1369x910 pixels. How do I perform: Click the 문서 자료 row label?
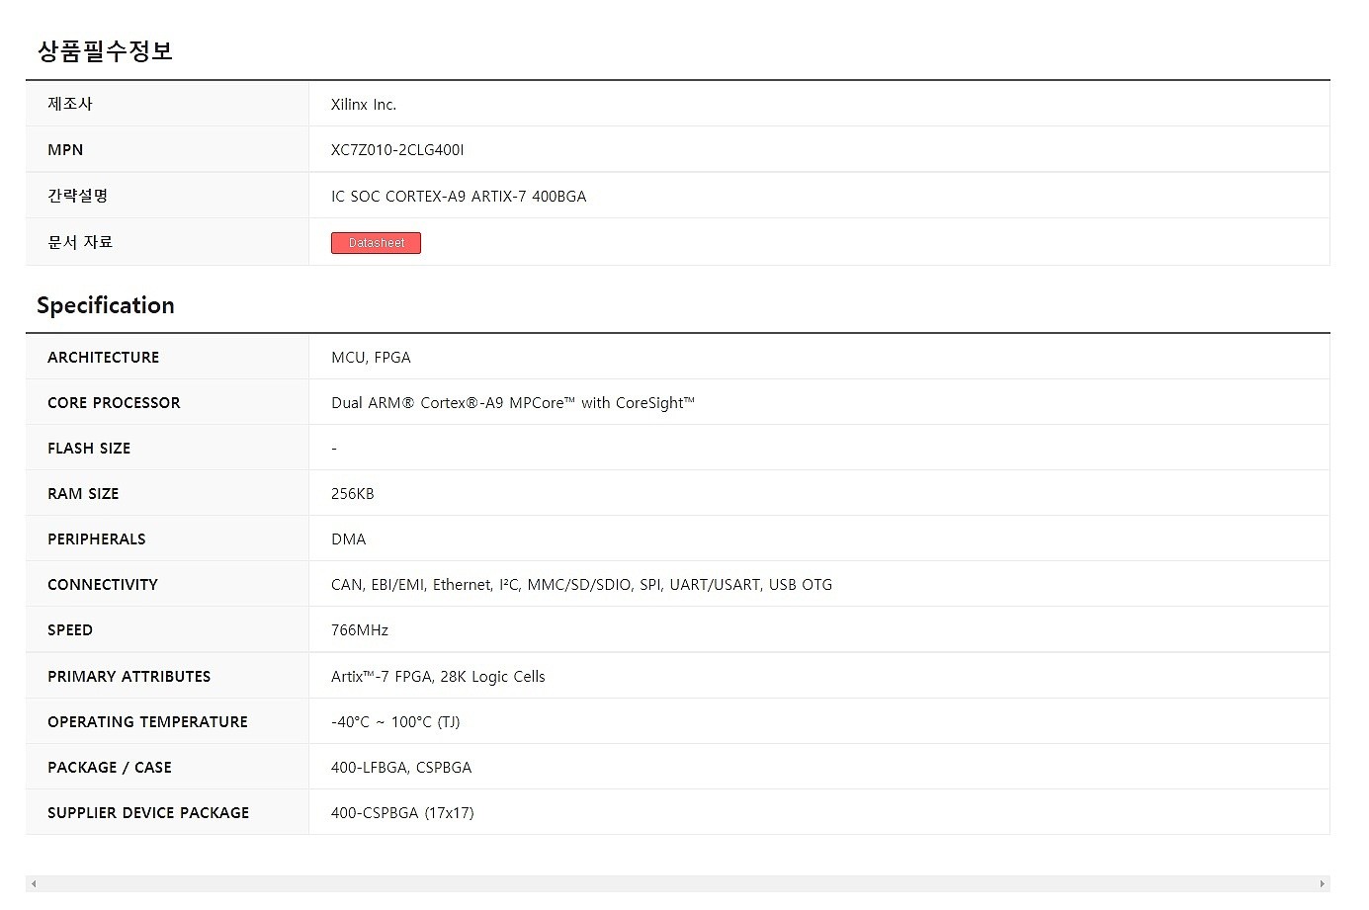[80, 242]
